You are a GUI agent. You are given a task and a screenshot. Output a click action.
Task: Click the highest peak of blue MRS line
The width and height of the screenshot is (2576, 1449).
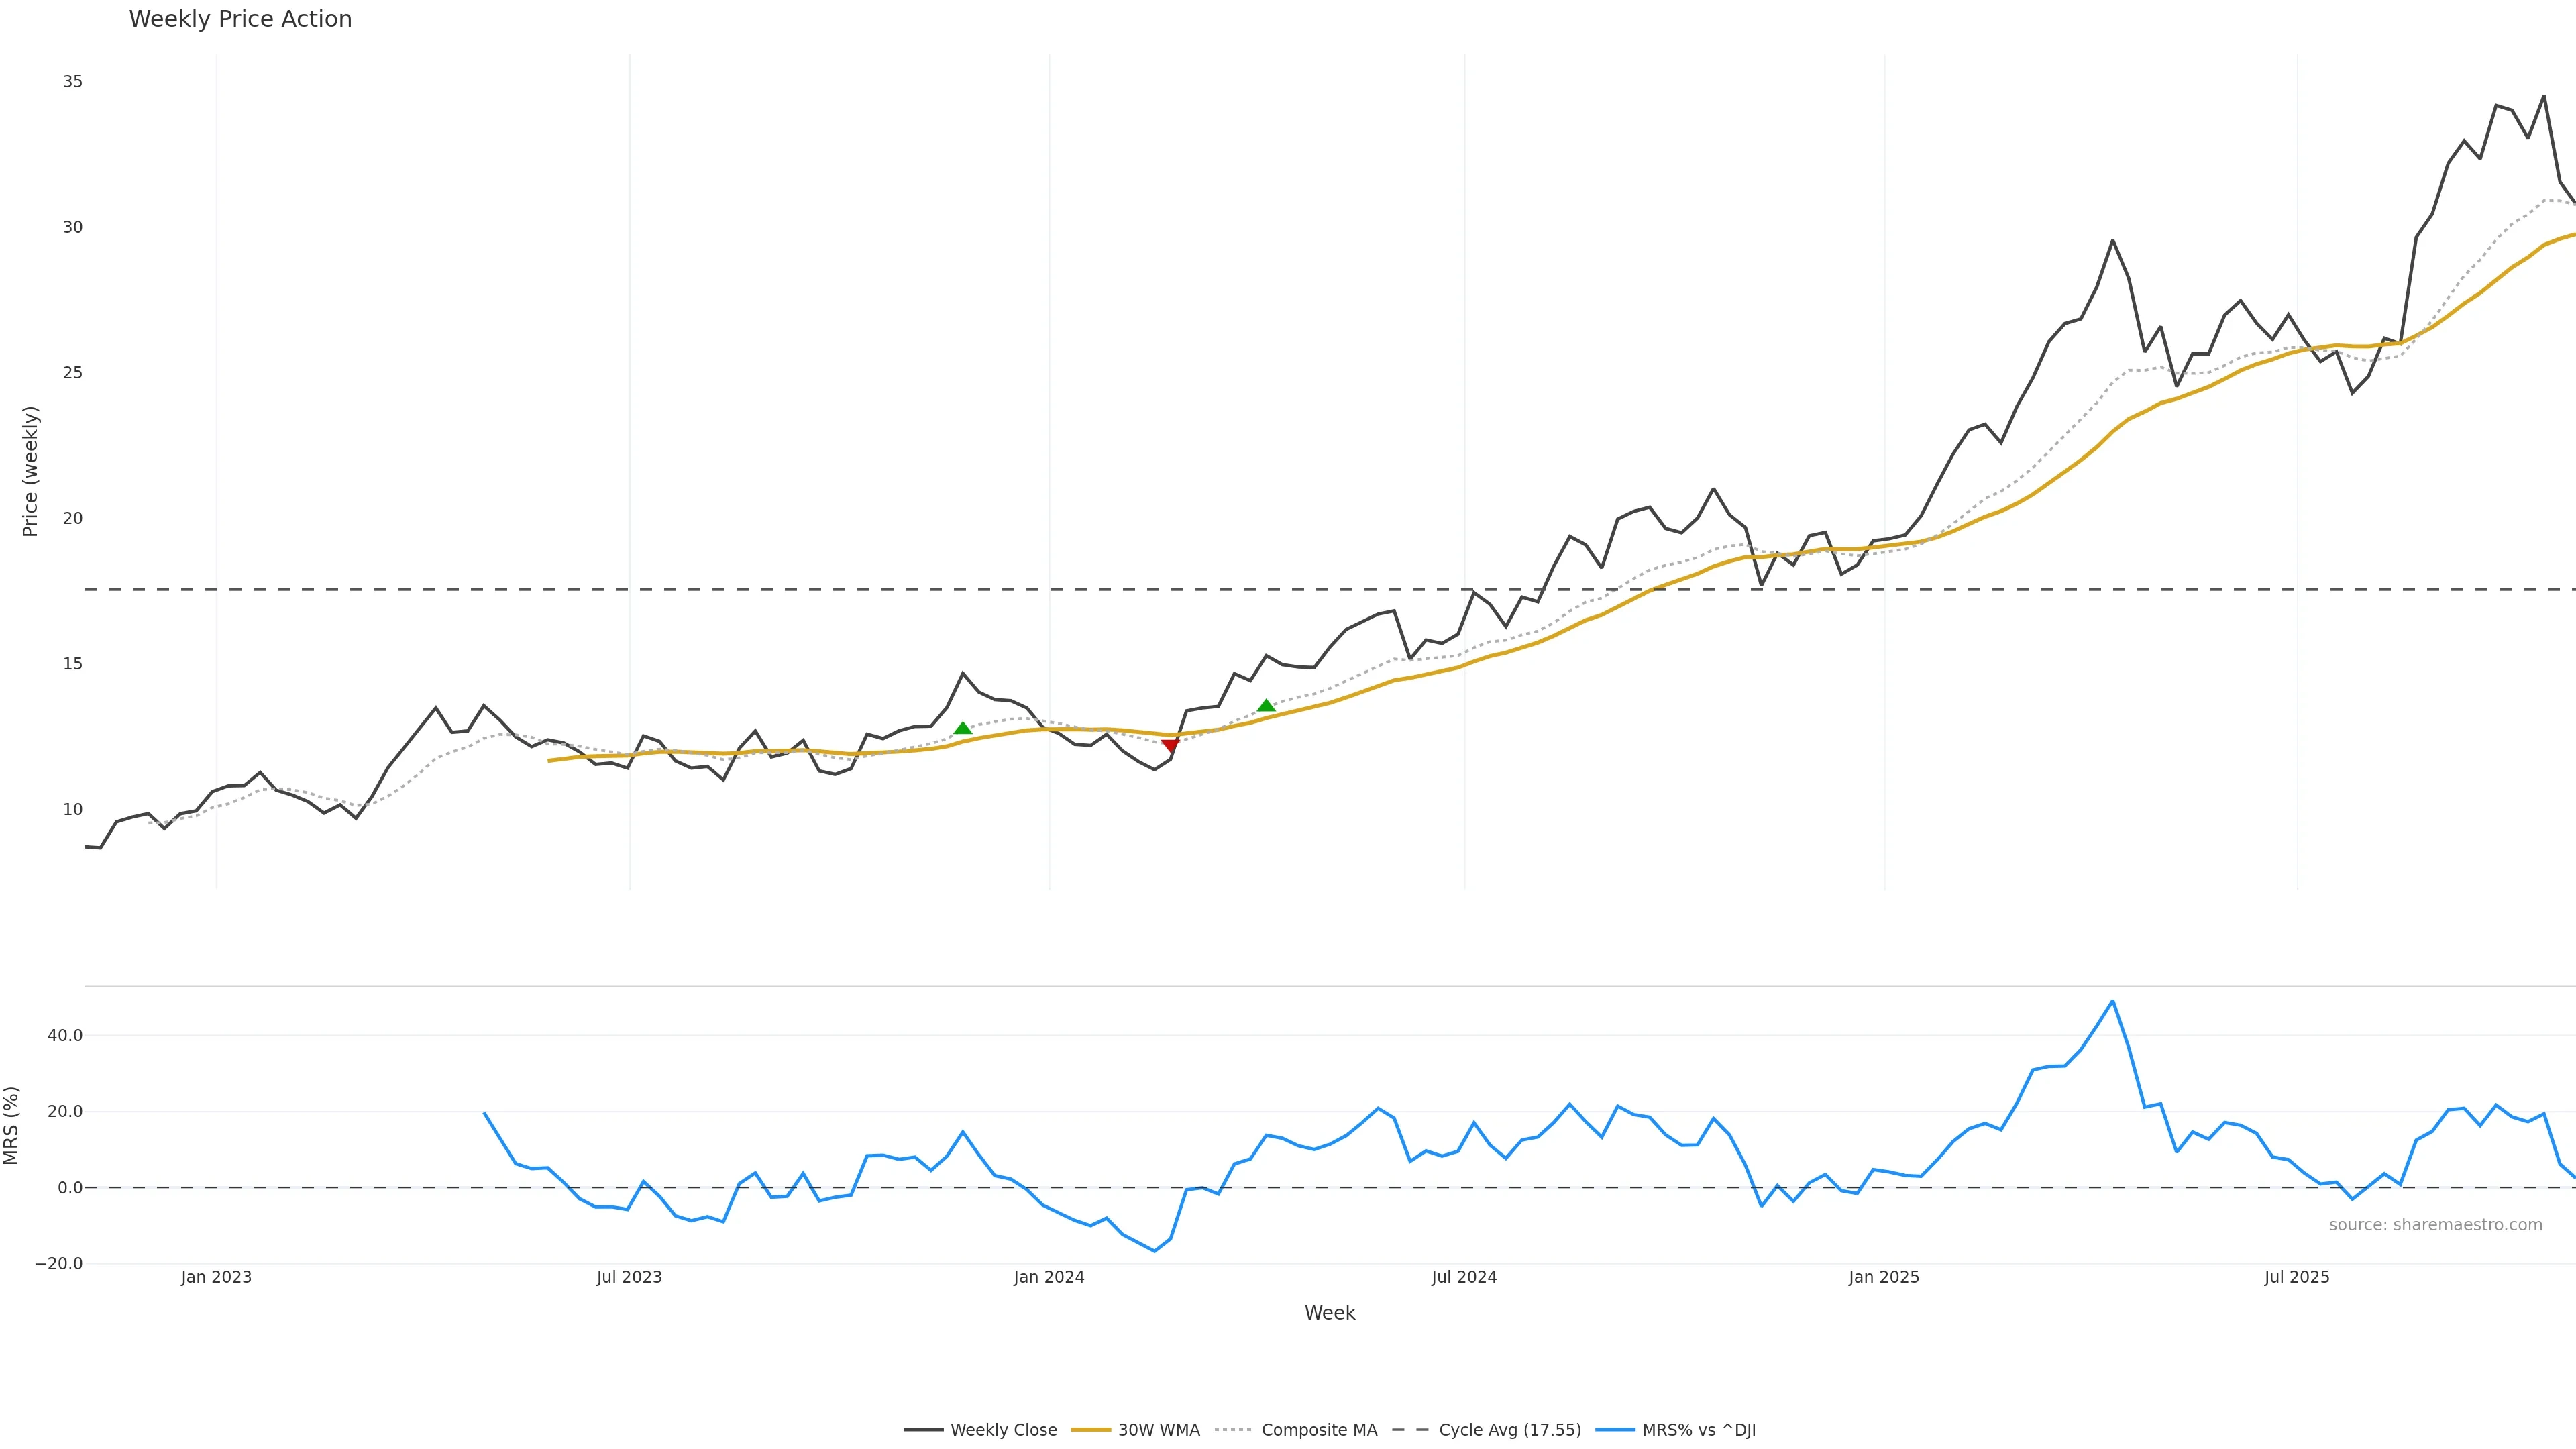(2112, 1001)
